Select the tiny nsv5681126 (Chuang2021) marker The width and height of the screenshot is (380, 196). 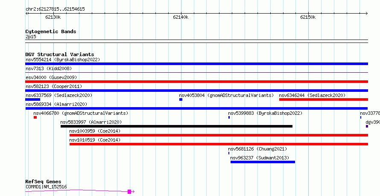pyautogui.click(x=229, y=153)
